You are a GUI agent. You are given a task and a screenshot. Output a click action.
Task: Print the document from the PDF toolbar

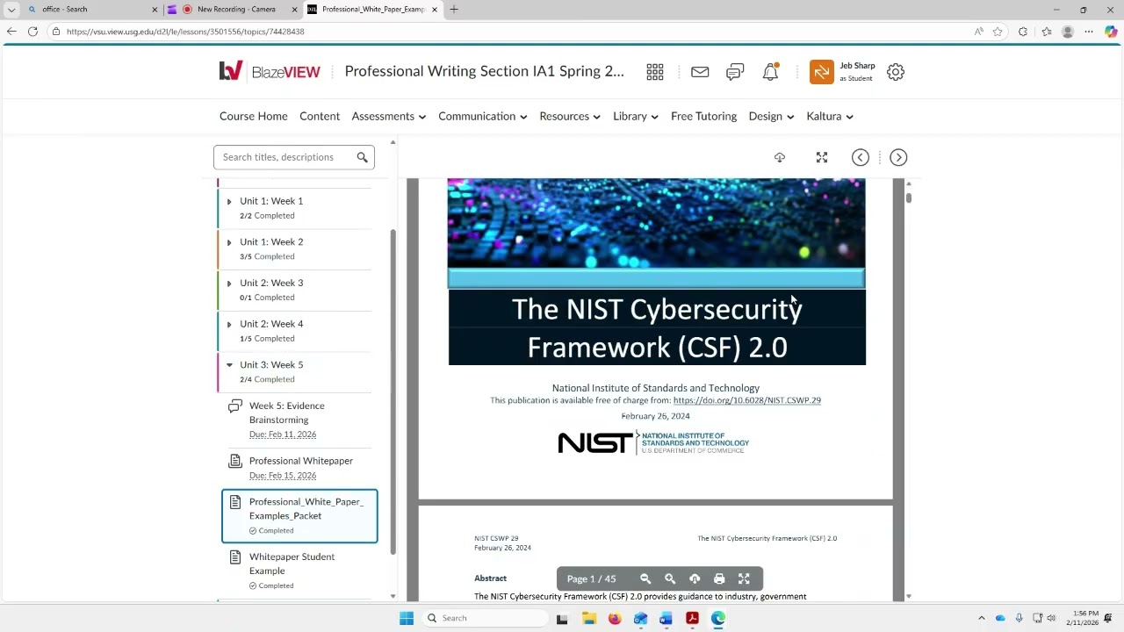(719, 578)
